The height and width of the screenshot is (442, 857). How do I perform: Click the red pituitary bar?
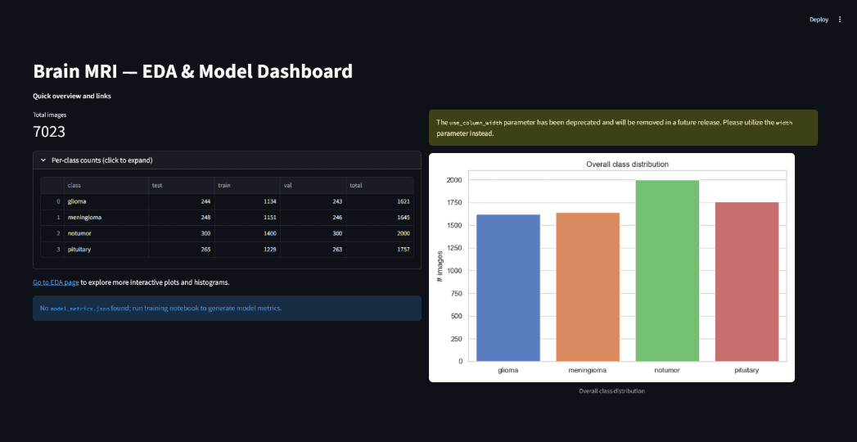coord(746,282)
